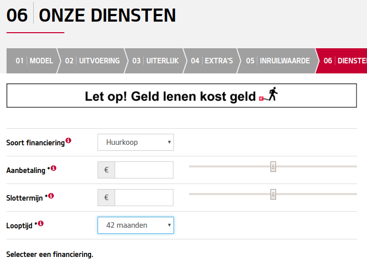Focus the Aanbetaling amount input field
The height and width of the screenshot is (269, 367).
pos(144,170)
